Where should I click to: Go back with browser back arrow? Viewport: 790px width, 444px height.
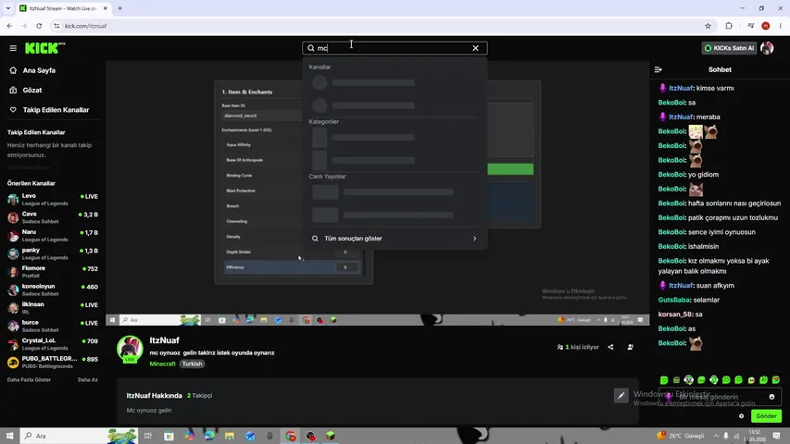point(9,26)
